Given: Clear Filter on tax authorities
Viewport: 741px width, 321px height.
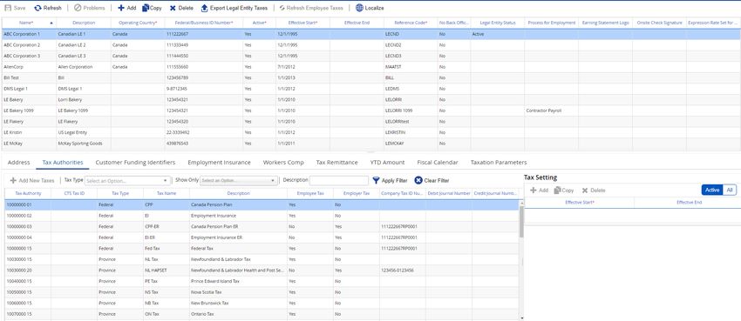Looking at the screenshot, I should (432, 181).
